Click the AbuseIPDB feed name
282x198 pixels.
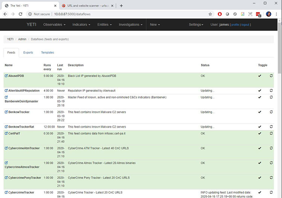click(x=16, y=76)
